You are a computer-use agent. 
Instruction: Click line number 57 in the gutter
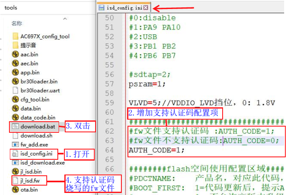coord(109,84)
